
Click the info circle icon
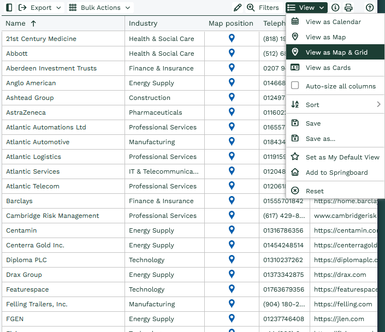335,8
